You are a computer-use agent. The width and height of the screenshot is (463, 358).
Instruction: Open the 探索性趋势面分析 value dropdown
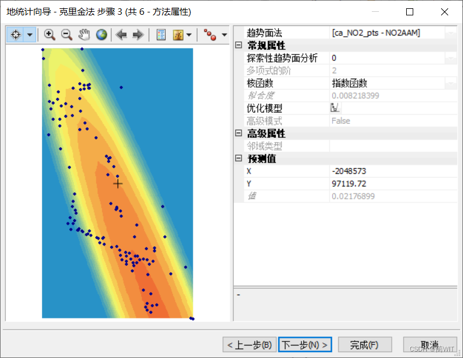point(451,58)
